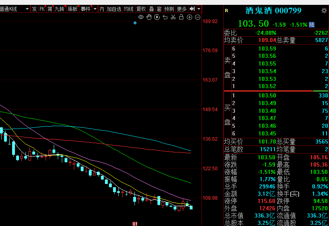This screenshot has width=329, height=226.
Task: Click the 跌停 value 94.58
Action: (x=321, y=201)
